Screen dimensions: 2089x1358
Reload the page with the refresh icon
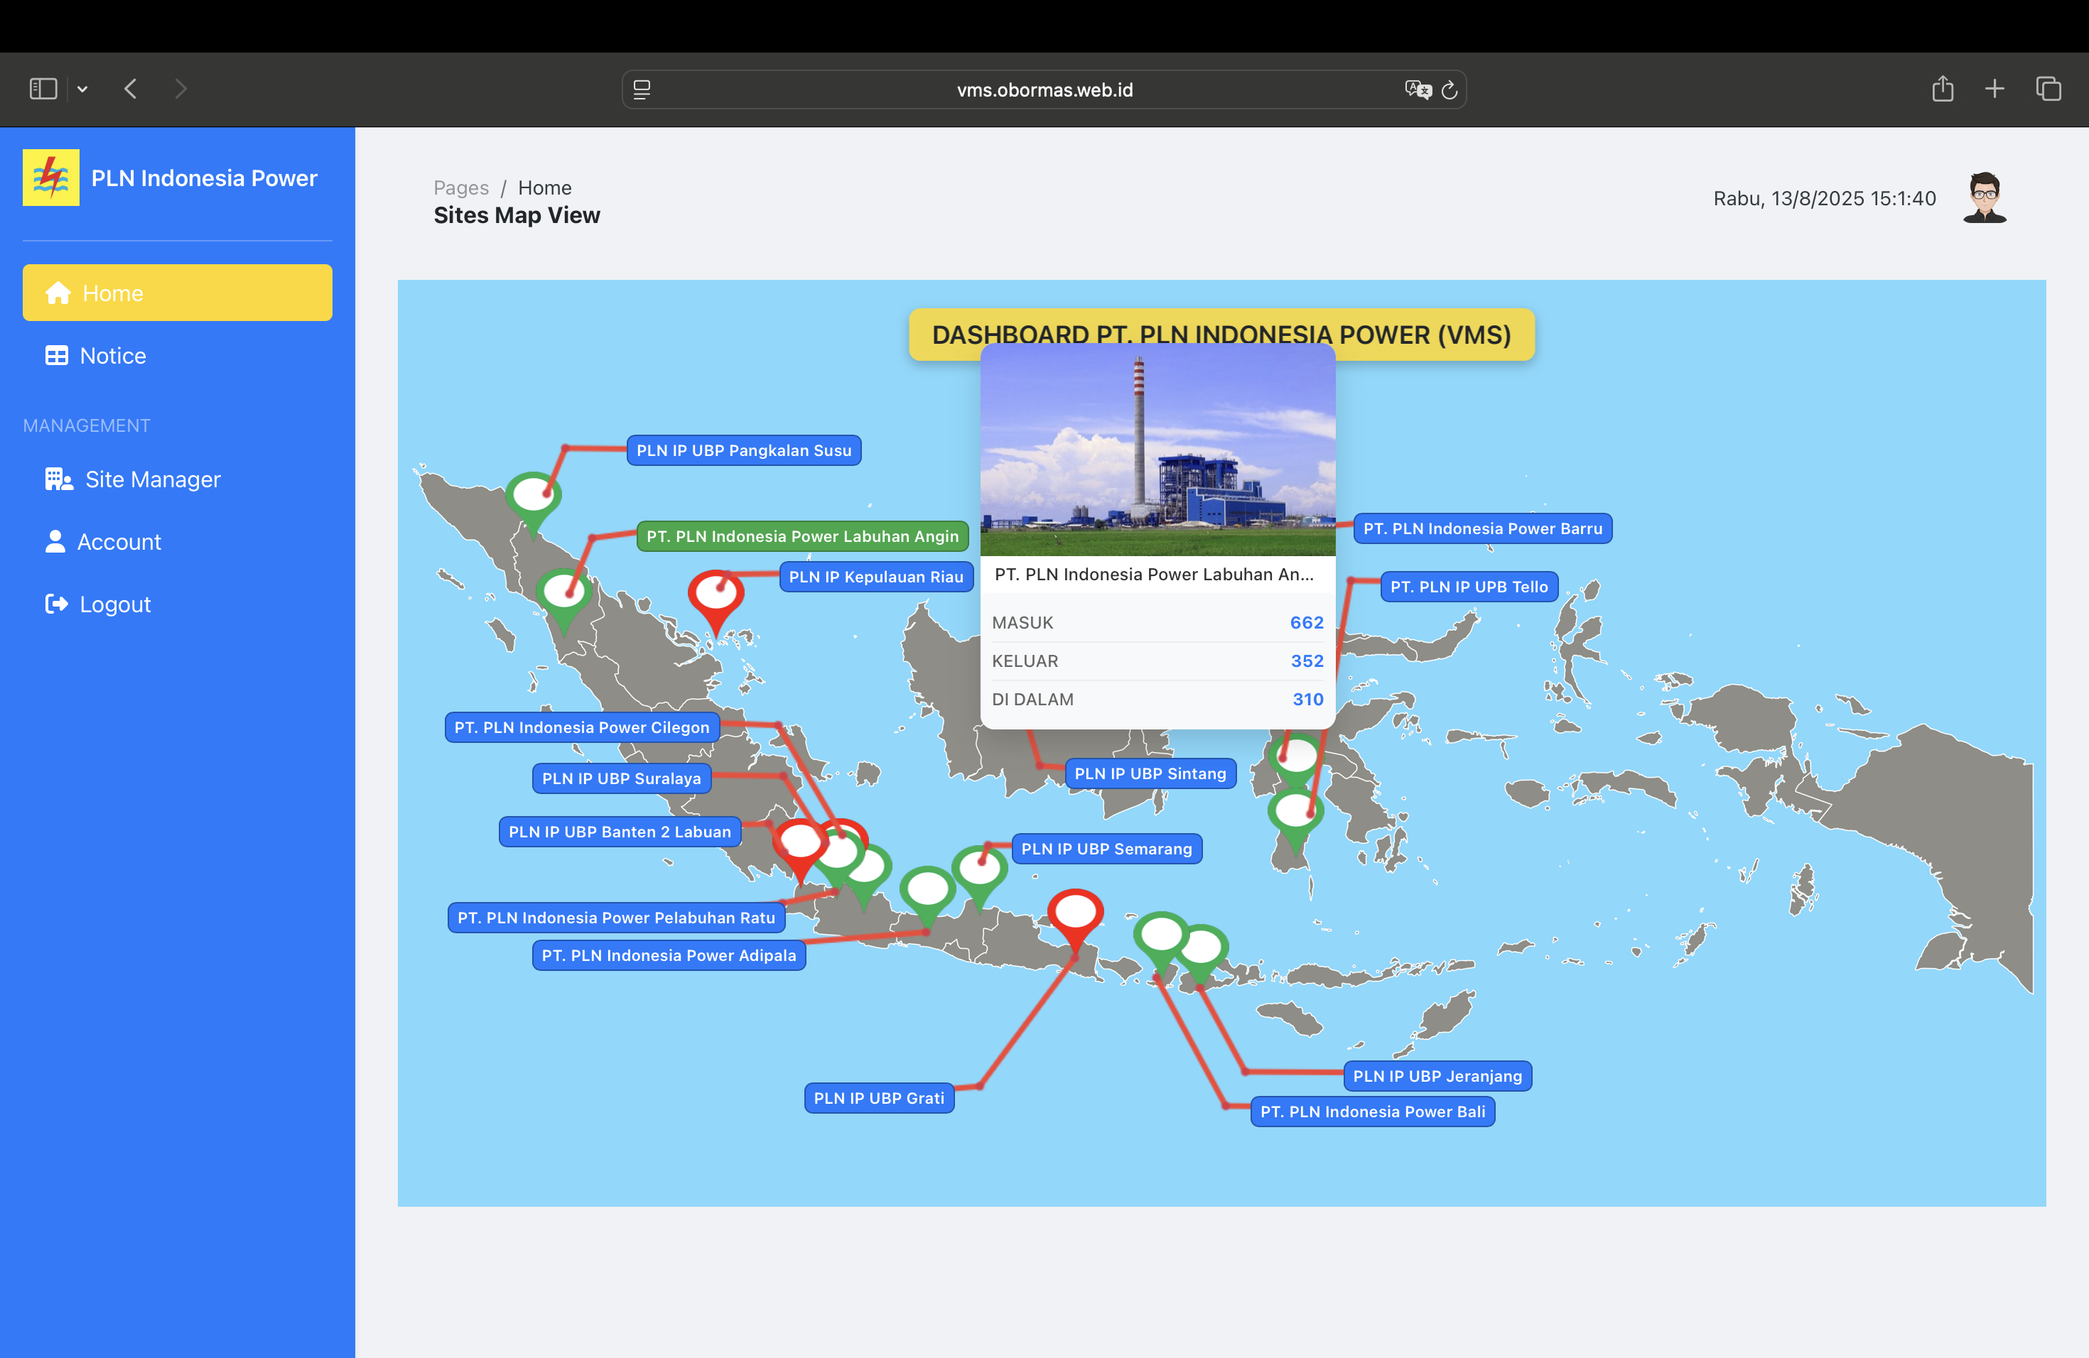click(x=1449, y=89)
